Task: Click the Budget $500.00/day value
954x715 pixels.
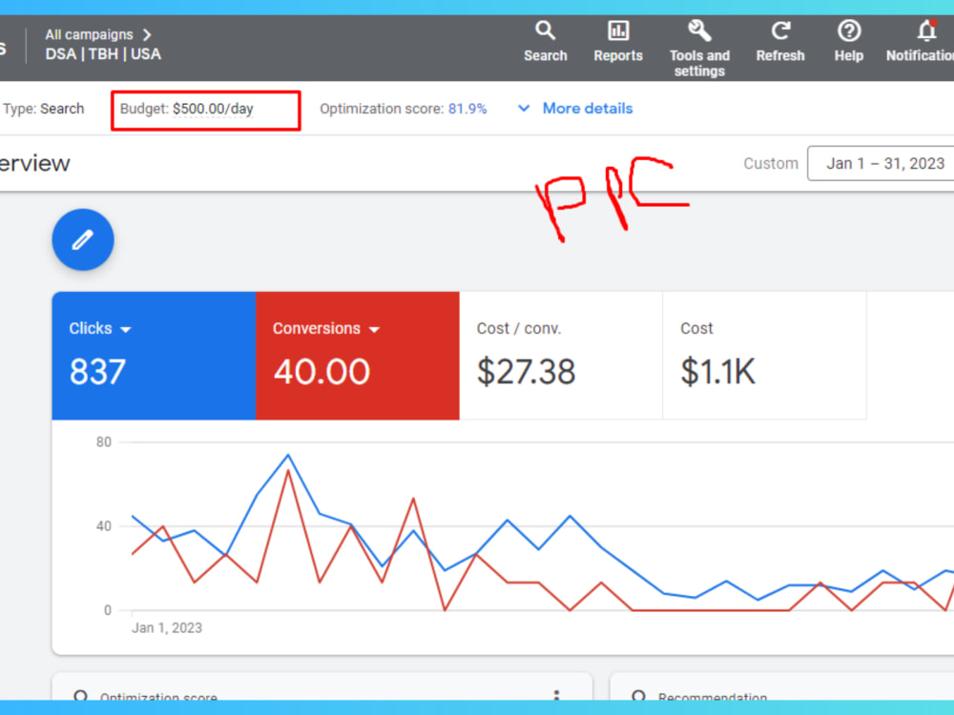Action: pos(213,109)
